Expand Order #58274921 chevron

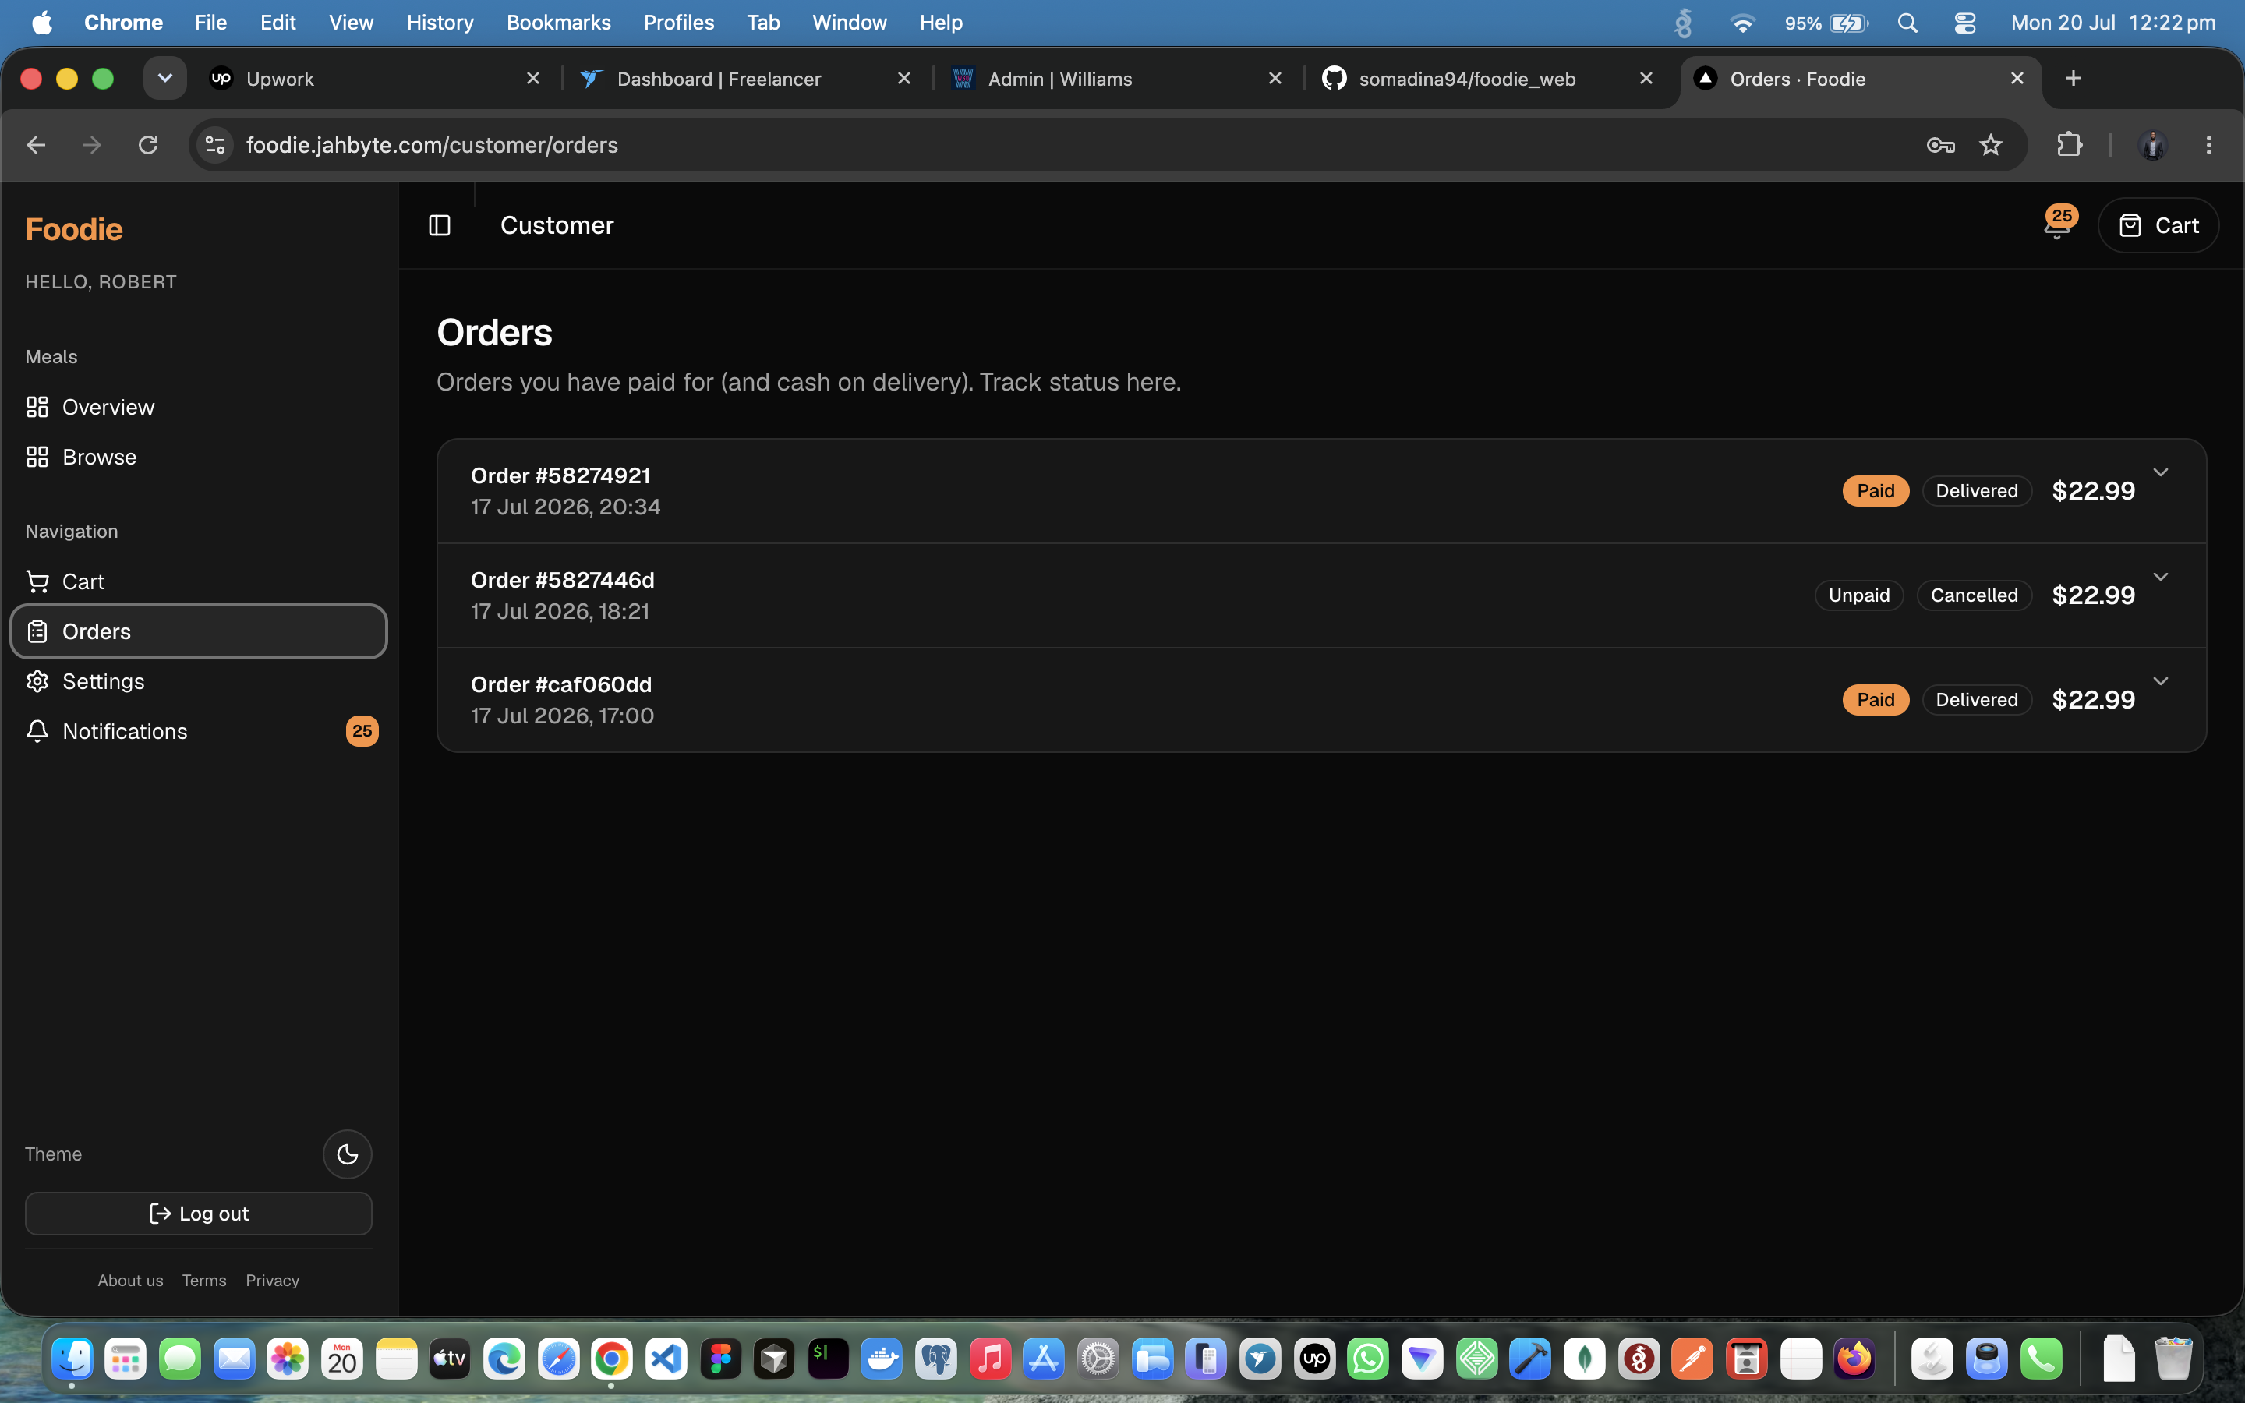2161,473
